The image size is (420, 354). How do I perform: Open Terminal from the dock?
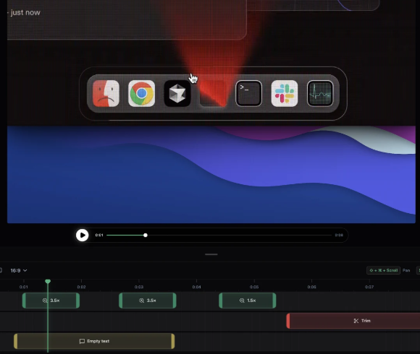coord(248,93)
